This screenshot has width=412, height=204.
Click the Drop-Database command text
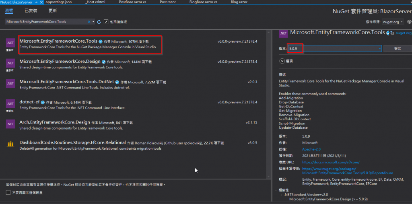(x=291, y=102)
